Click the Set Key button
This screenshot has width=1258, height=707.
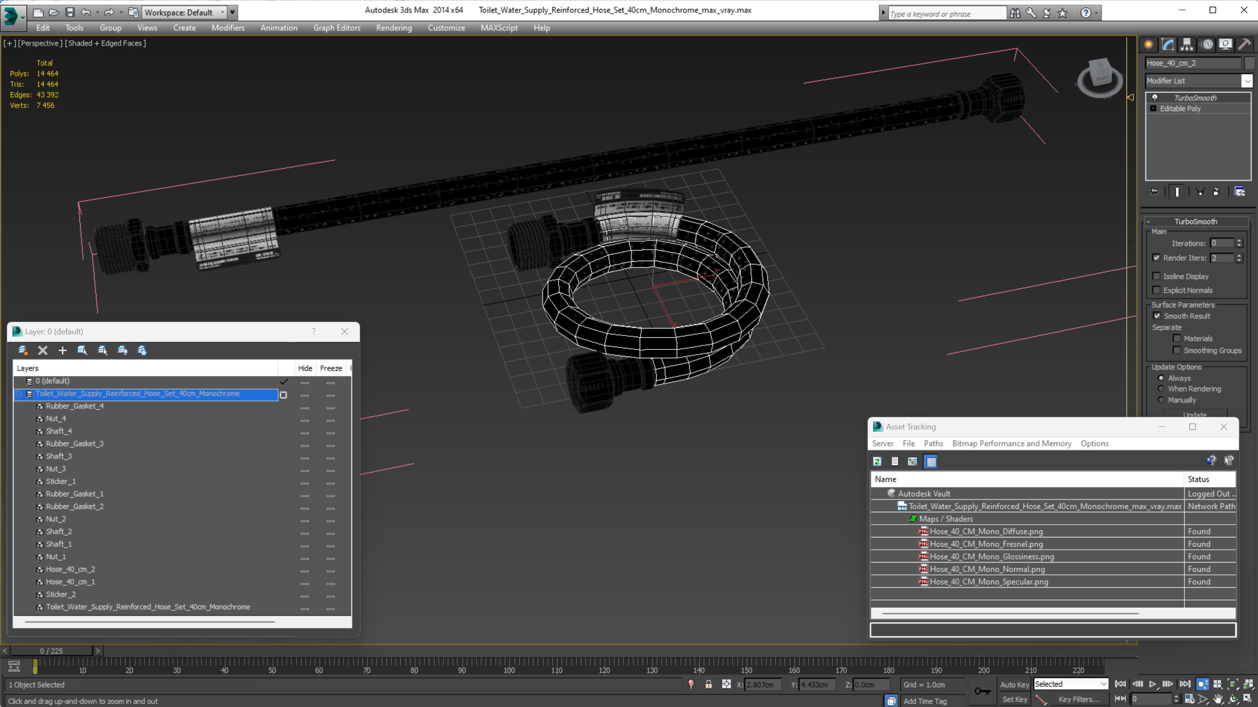tap(1014, 699)
